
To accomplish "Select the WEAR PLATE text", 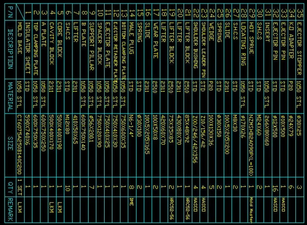I will [x=156, y=41].
